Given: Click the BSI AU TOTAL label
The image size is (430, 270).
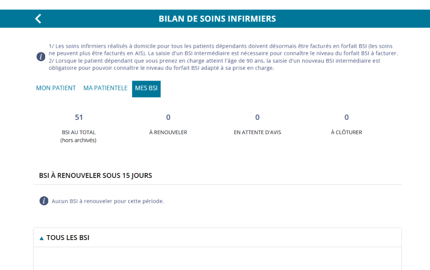Looking at the screenshot, I should pos(79,132).
